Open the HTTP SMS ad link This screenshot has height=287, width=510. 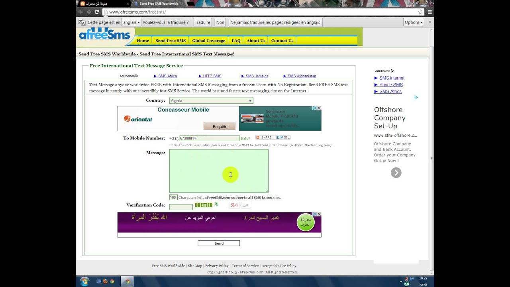[x=210, y=76]
